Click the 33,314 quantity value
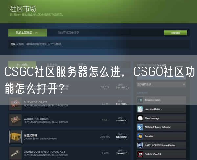This screenshot has height=160, width=197. click(105, 87)
